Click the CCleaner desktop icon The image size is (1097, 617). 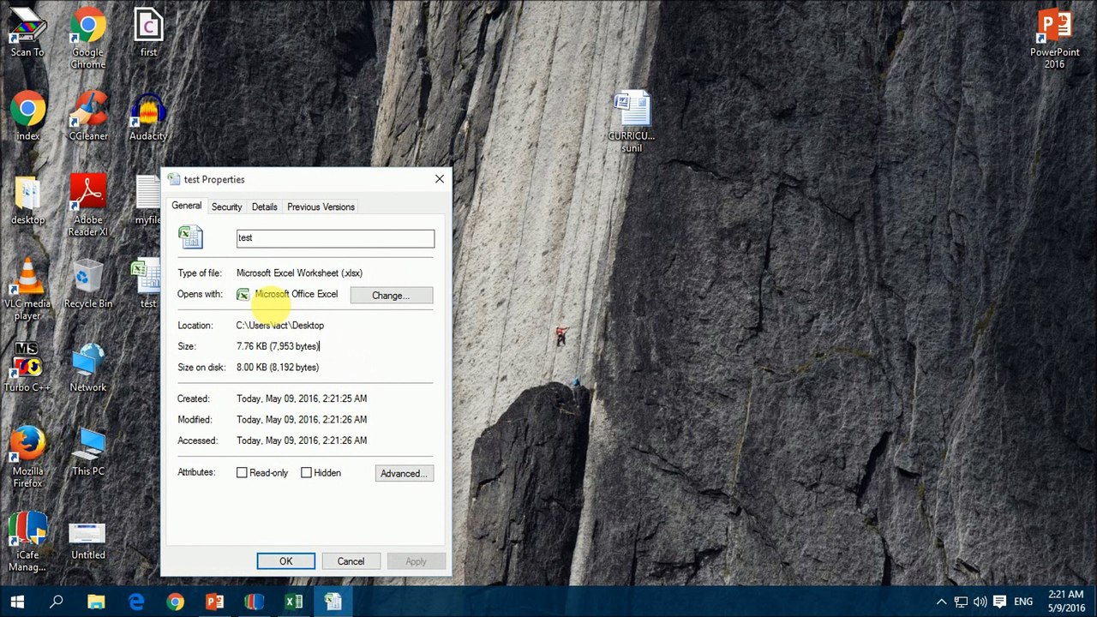point(88,116)
